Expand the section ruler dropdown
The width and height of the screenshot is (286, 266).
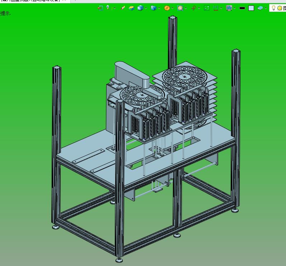coord(221,8)
